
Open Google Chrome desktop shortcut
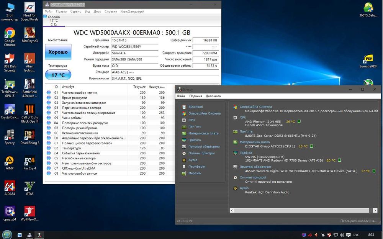click(10, 37)
